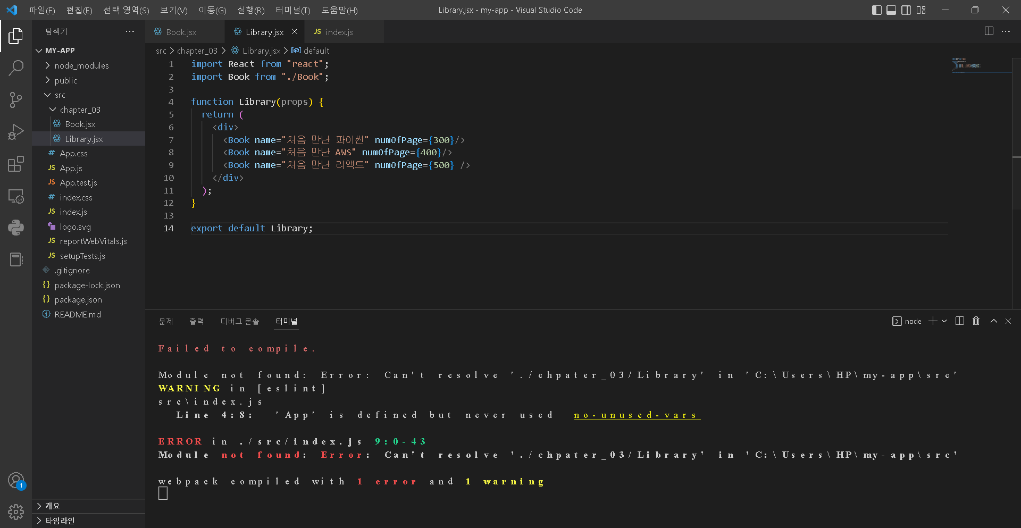
Task: Select Library.jsx in file tree
Action: [x=88, y=139]
